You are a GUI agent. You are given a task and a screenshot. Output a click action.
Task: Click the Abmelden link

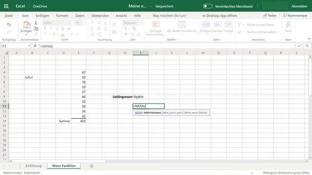[299, 6]
